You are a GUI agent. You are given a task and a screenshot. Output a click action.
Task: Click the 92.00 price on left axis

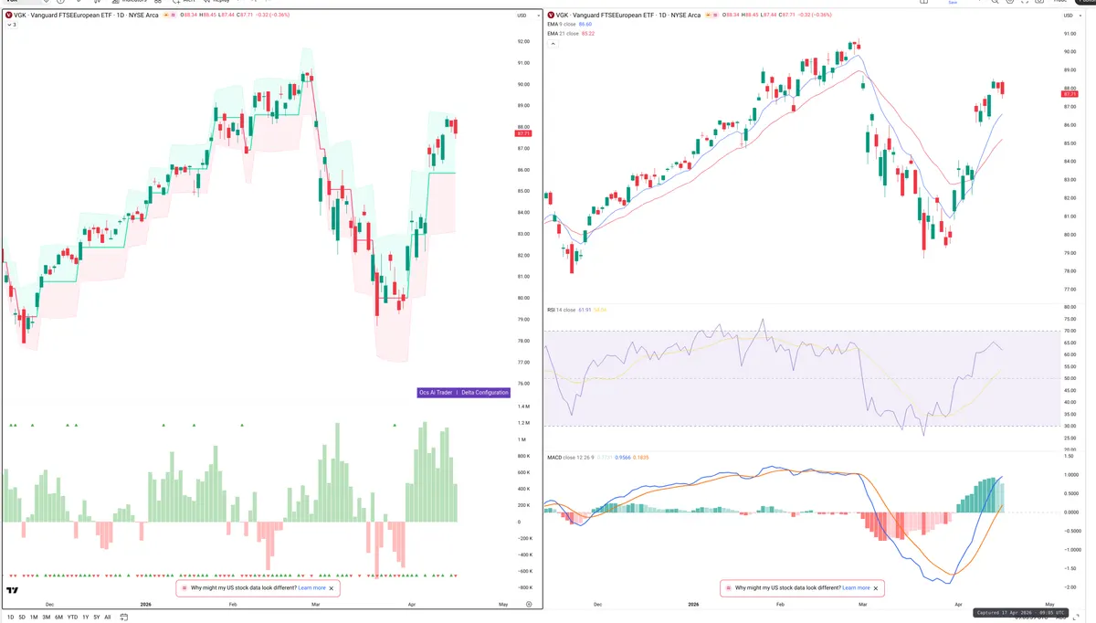point(524,42)
